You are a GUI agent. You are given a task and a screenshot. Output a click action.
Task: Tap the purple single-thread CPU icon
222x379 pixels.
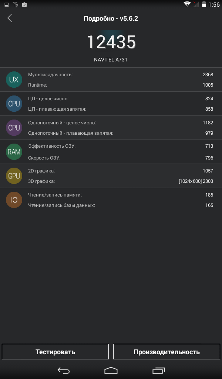[x=14, y=128]
